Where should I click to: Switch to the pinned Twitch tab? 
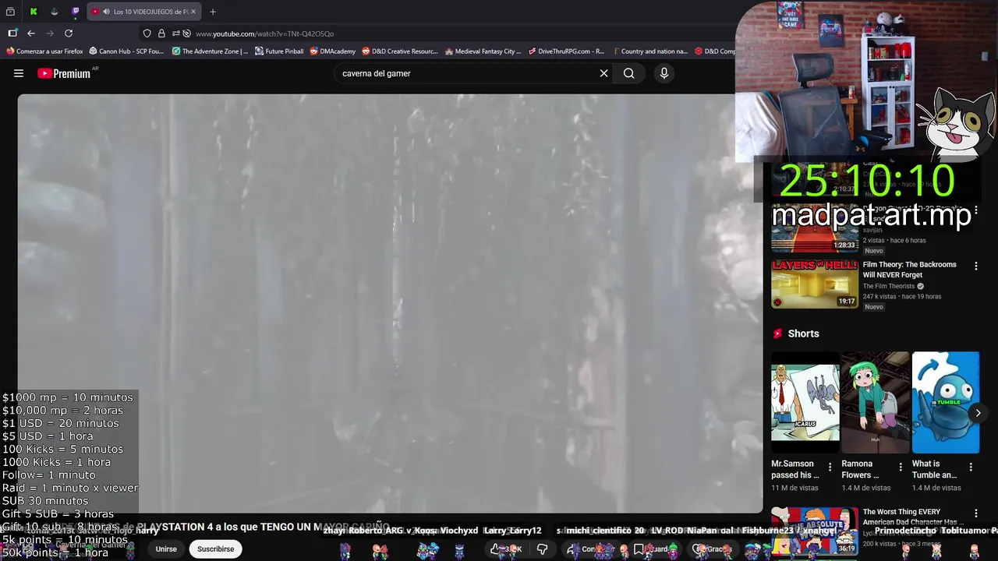point(76,12)
